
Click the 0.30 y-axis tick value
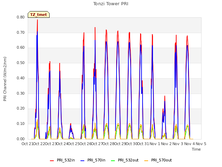point(21,93)
